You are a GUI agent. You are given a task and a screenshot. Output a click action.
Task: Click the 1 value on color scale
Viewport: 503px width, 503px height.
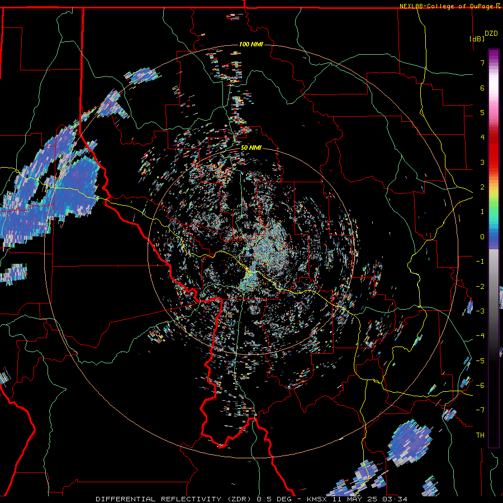pyautogui.click(x=482, y=212)
